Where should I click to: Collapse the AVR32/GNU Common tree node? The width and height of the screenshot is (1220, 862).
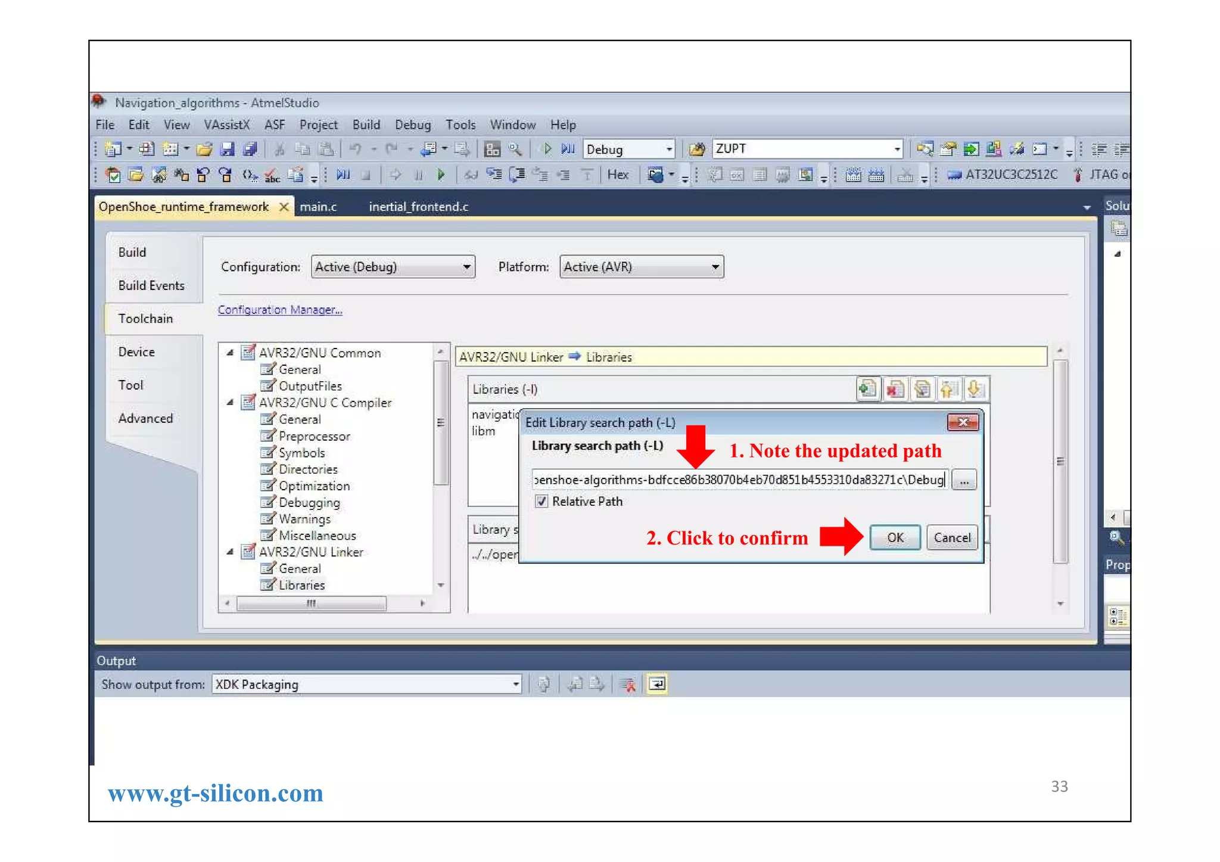tap(230, 353)
